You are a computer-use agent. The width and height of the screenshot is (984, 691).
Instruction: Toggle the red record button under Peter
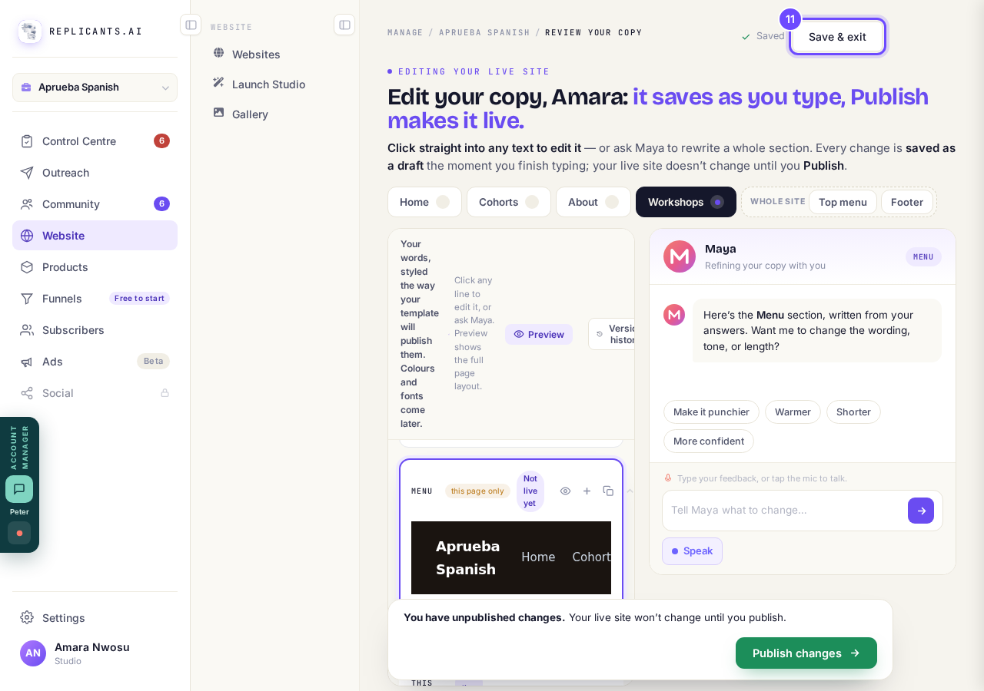click(x=19, y=533)
